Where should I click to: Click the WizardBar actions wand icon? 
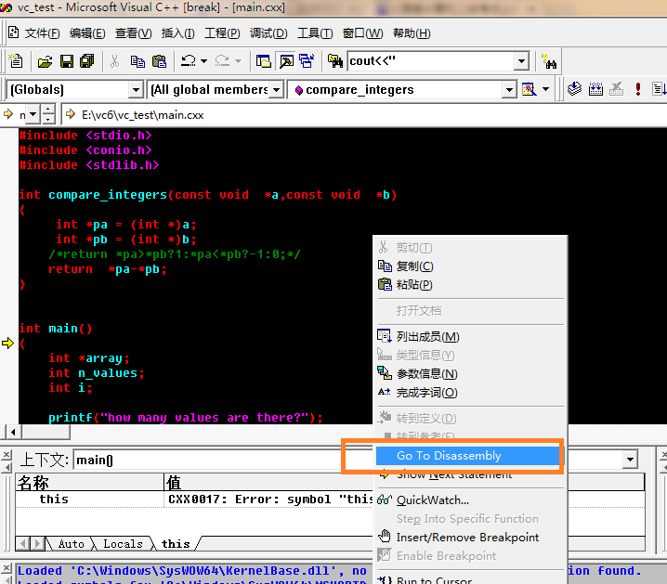[529, 89]
